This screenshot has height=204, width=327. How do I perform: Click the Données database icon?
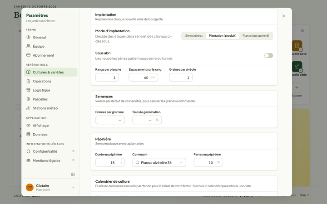click(x=28, y=134)
